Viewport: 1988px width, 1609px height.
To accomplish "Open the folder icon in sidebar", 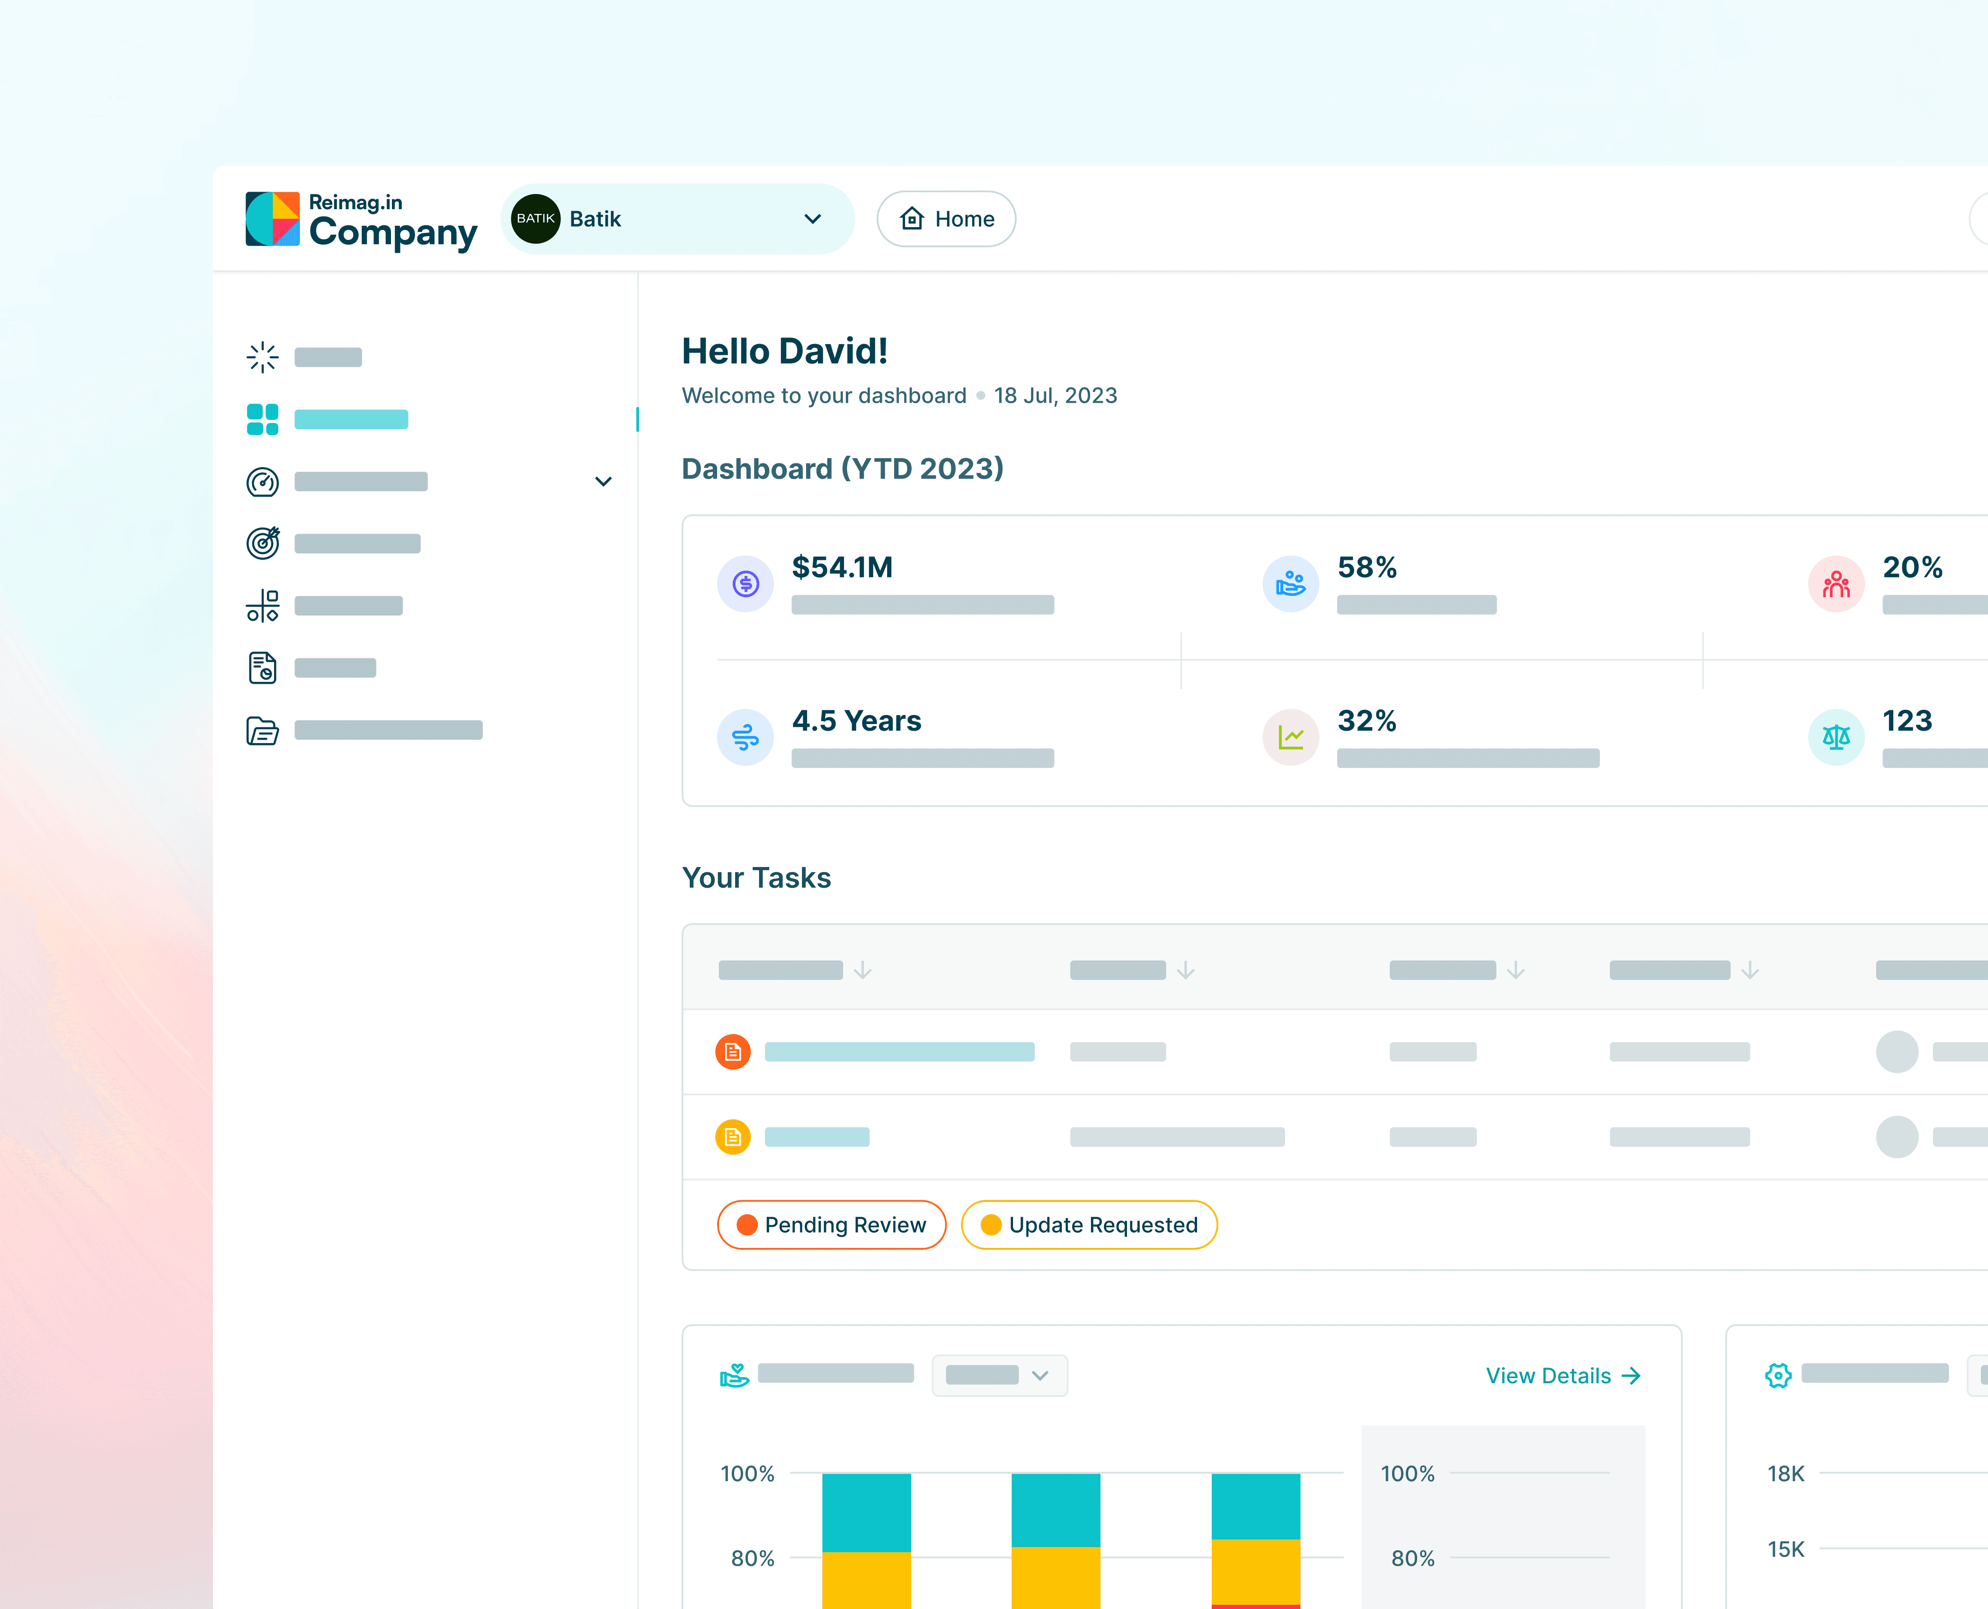I will pyautogui.click(x=262, y=730).
